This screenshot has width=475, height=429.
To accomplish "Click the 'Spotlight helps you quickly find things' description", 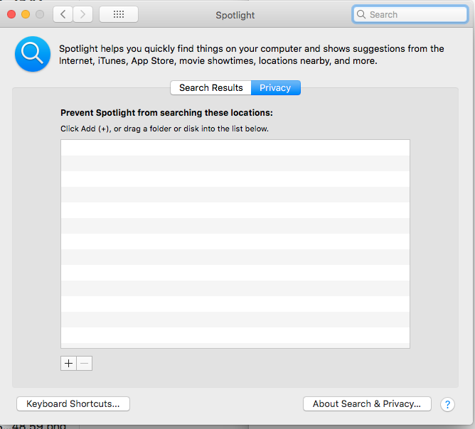I will point(252,55).
